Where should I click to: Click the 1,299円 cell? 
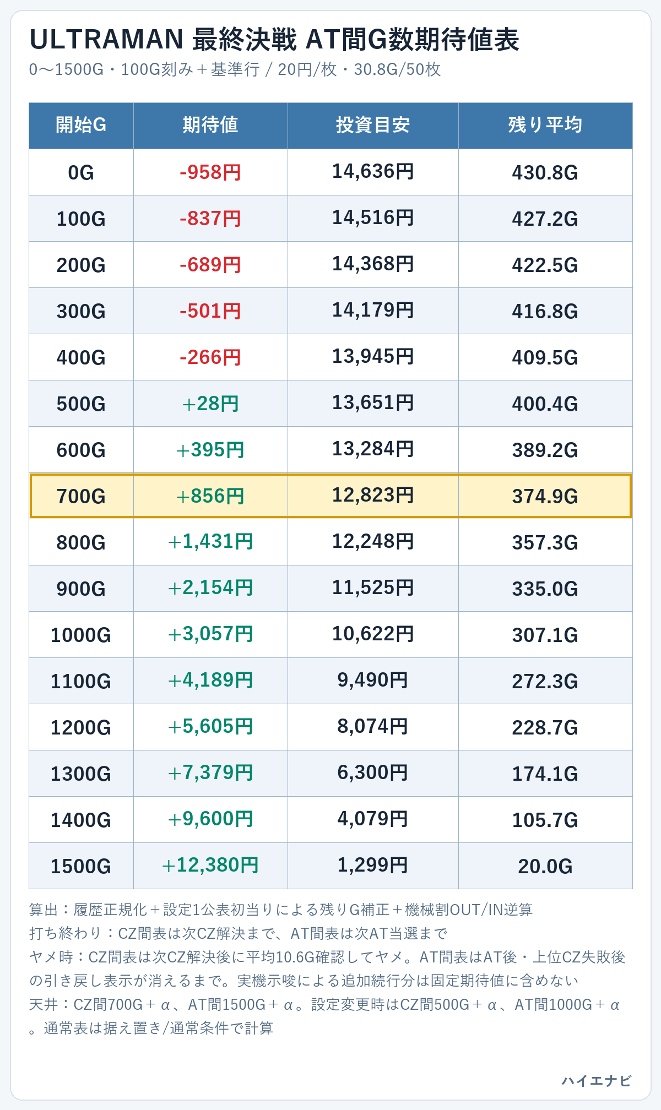click(373, 866)
